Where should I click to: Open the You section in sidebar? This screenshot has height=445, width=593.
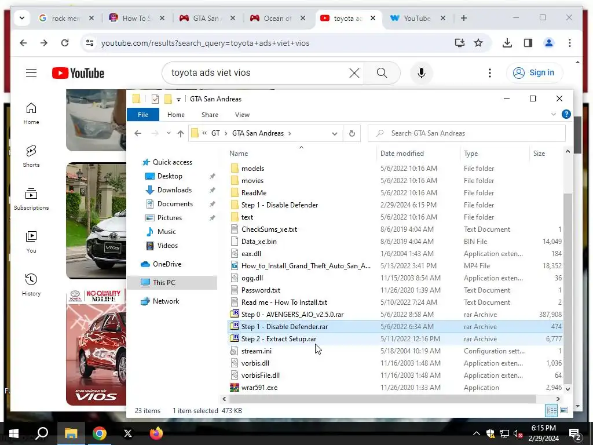point(31,242)
